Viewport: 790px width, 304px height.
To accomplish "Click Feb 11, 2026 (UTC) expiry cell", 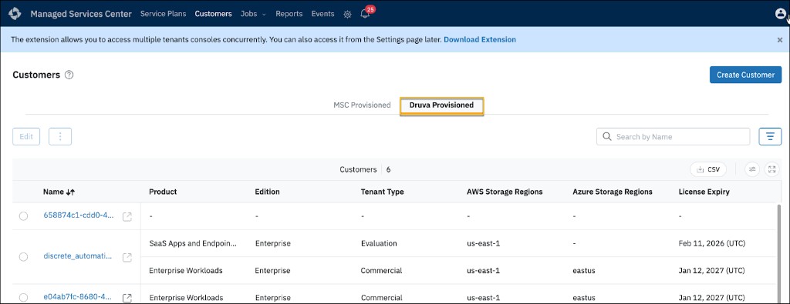I will [712, 243].
